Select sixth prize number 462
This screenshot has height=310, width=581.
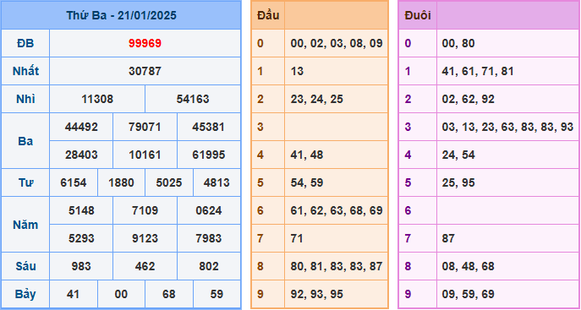145,266
